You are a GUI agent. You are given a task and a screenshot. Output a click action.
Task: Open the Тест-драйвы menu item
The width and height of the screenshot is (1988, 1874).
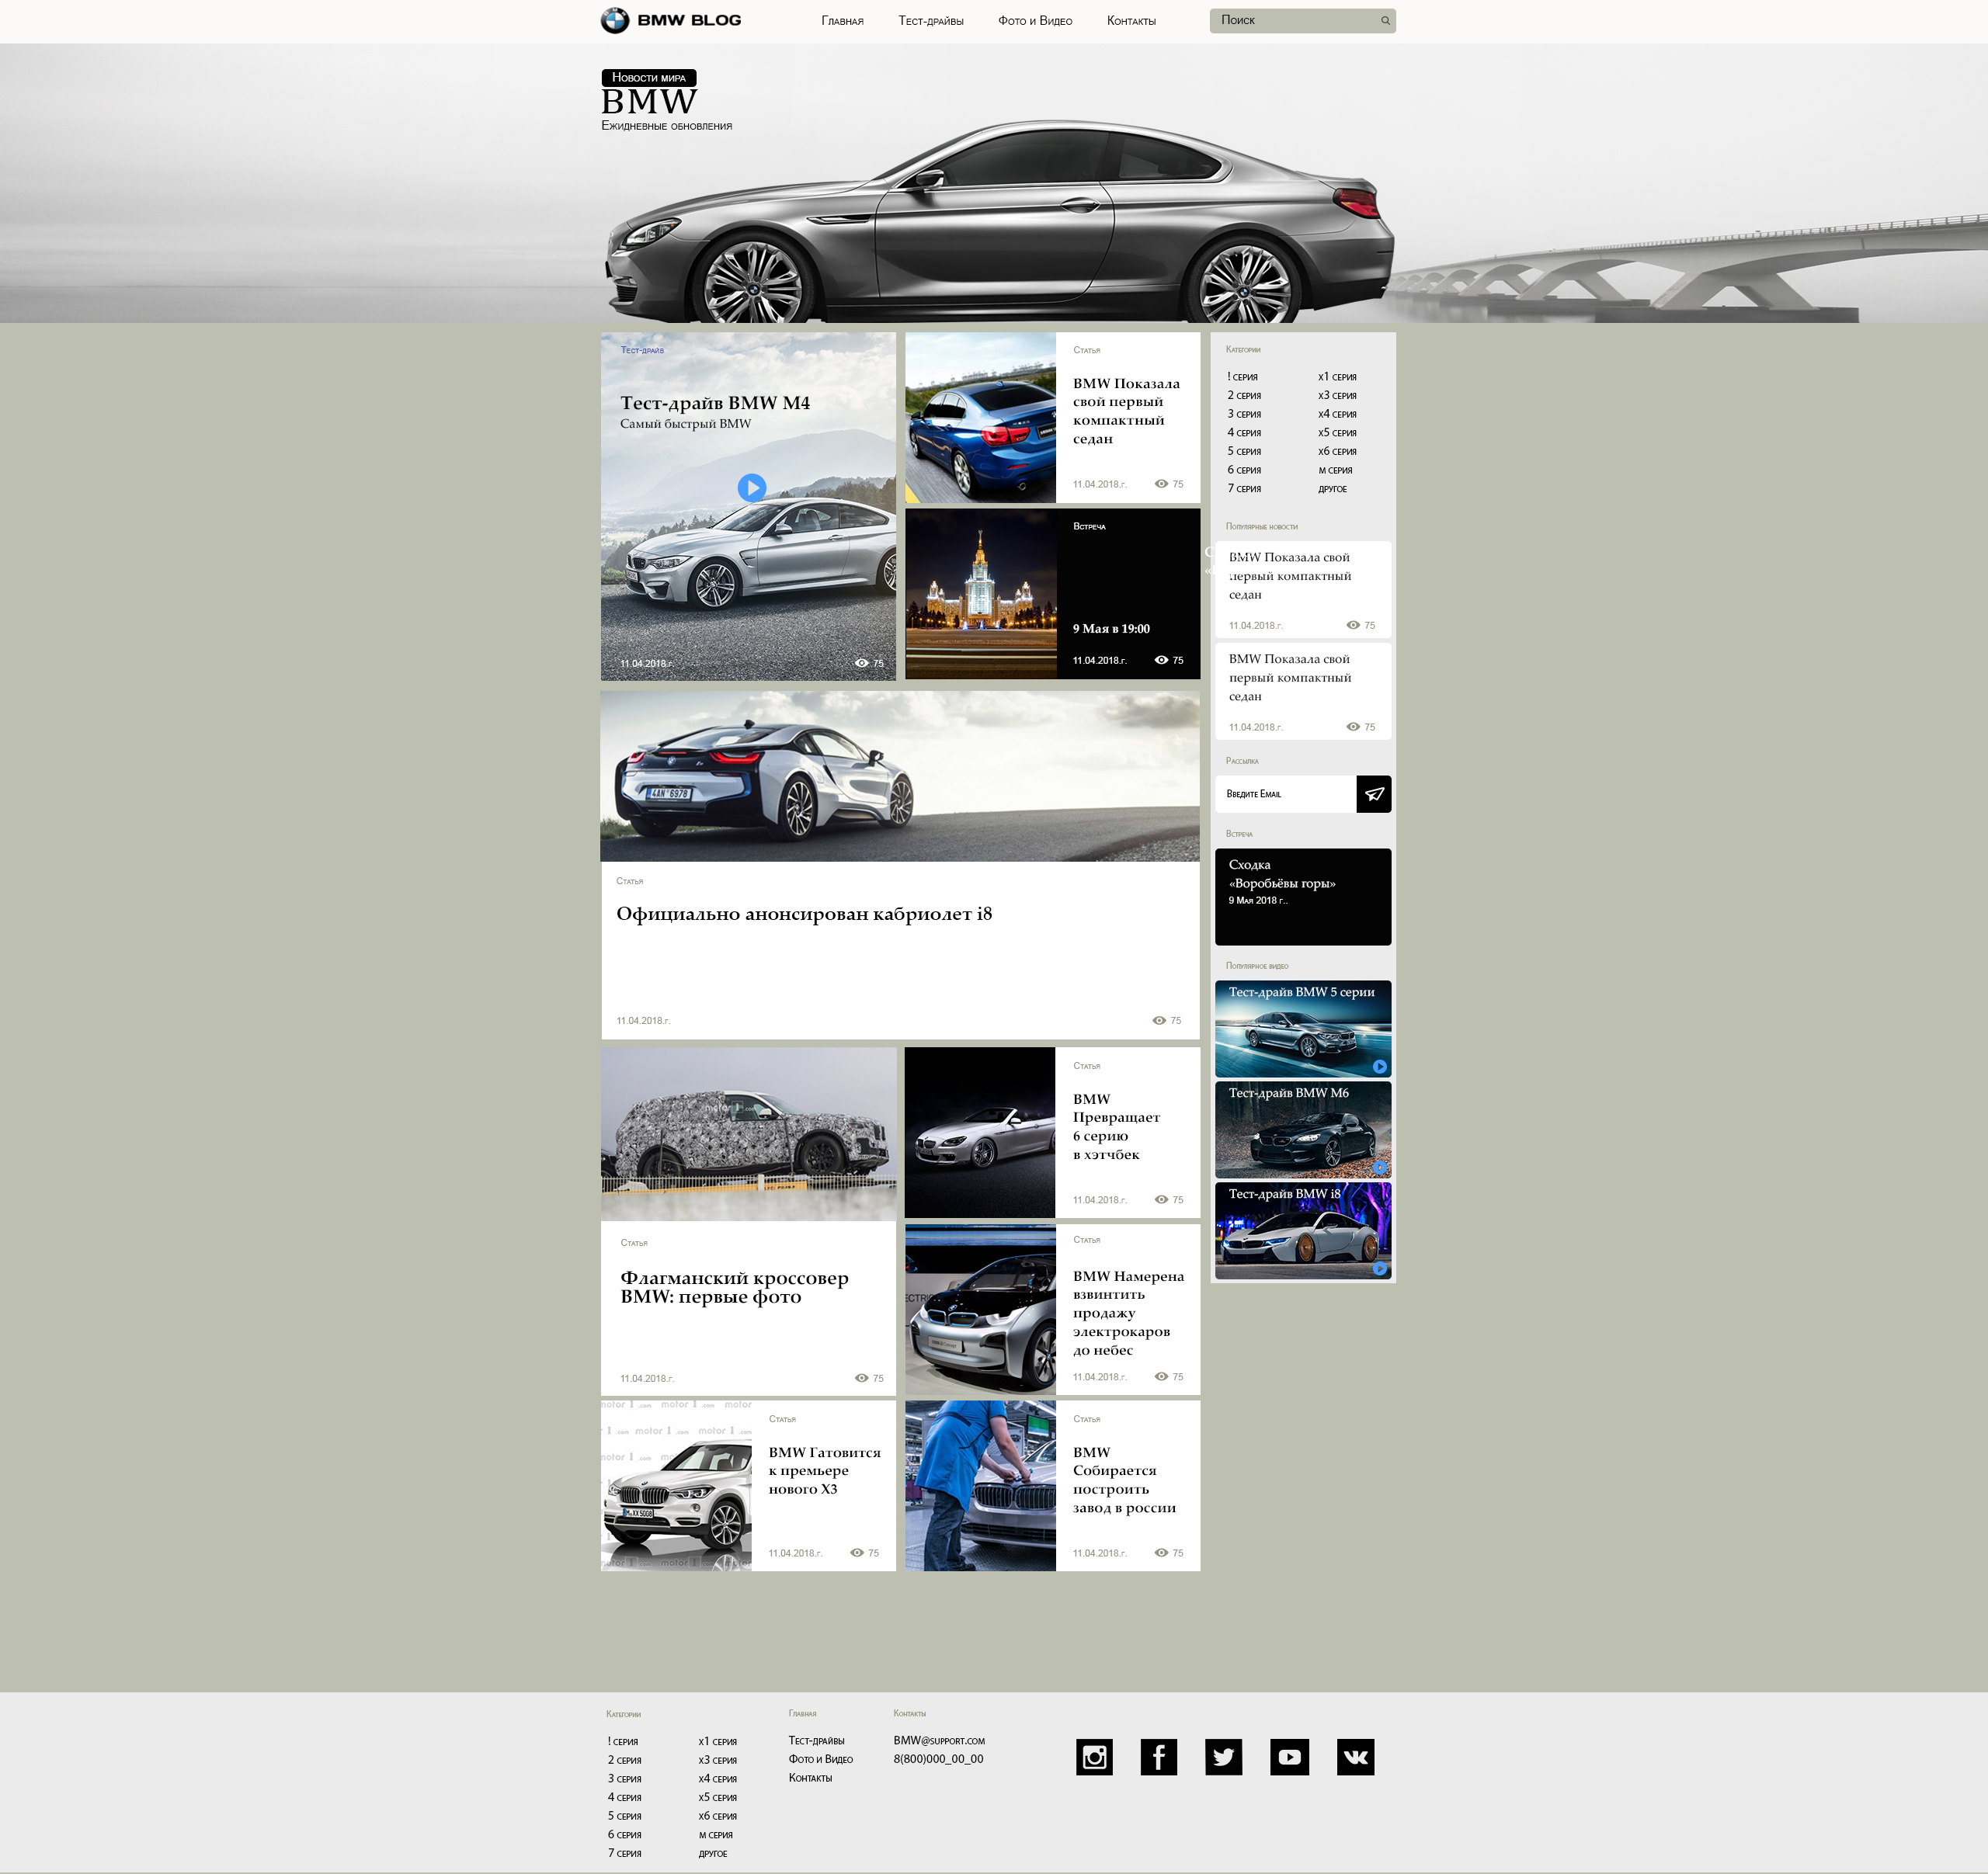931,21
